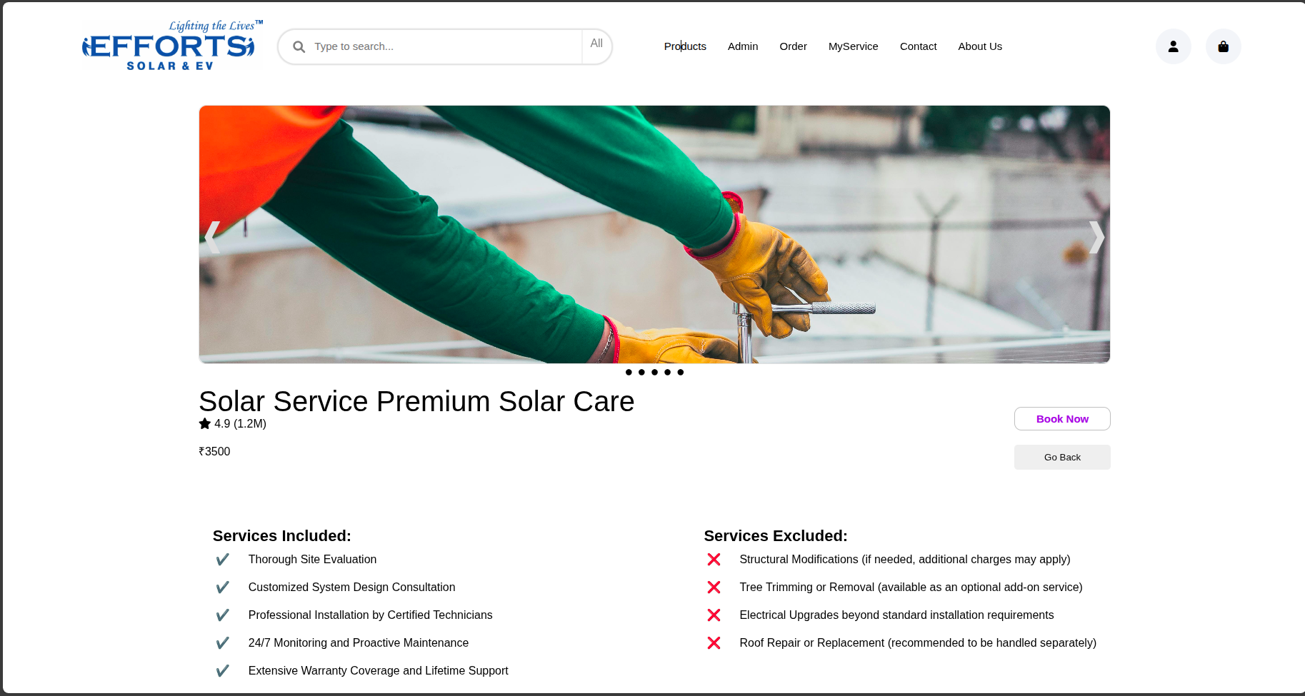Click the Efforts Solar & EV logo
The width and height of the screenshot is (1305, 696).
[170, 46]
